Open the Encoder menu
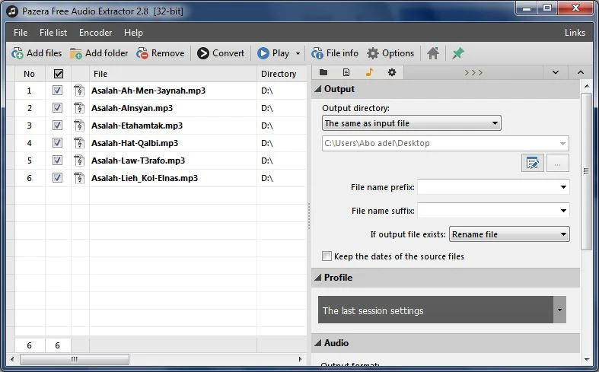This screenshot has width=599, height=372. (95, 33)
